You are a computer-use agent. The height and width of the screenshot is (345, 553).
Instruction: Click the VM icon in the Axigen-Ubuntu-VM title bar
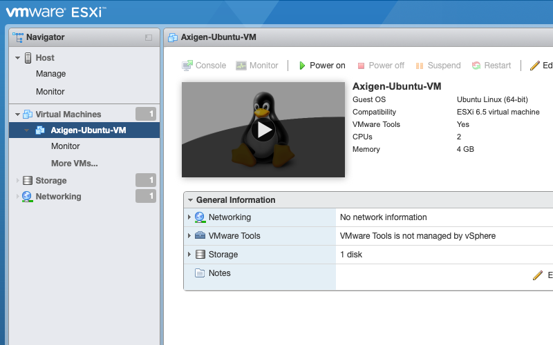point(173,37)
